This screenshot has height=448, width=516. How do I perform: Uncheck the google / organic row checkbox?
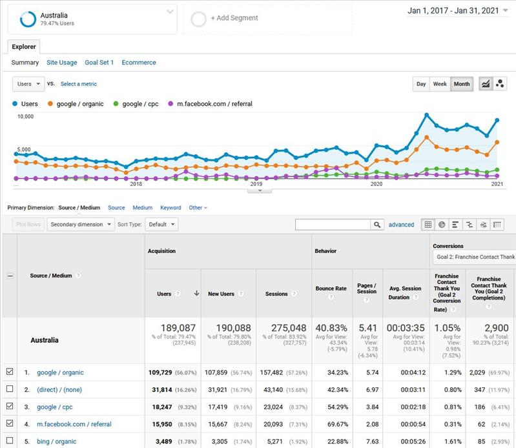(x=10, y=372)
